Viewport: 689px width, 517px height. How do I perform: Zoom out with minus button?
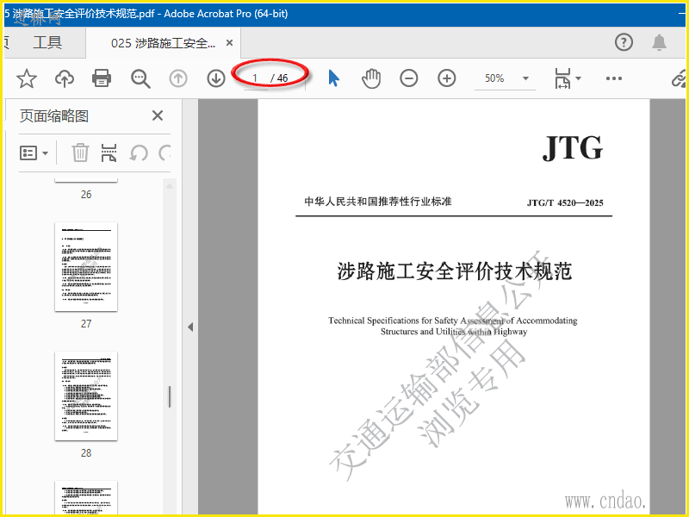click(x=408, y=78)
